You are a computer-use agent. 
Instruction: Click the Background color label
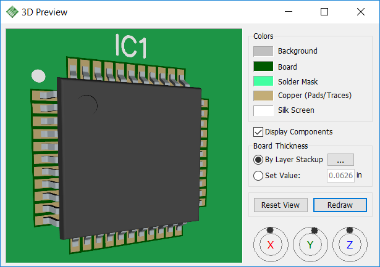point(298,51)
